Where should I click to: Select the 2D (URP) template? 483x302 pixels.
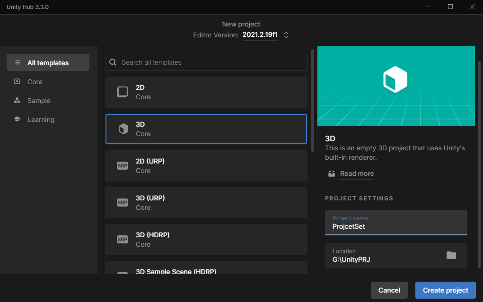pos(206,165)
